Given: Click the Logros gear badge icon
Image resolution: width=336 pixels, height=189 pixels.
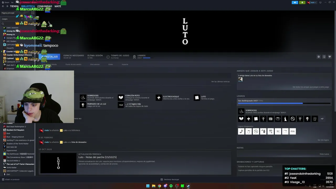Looking at the screenshot, I should 134,57.
